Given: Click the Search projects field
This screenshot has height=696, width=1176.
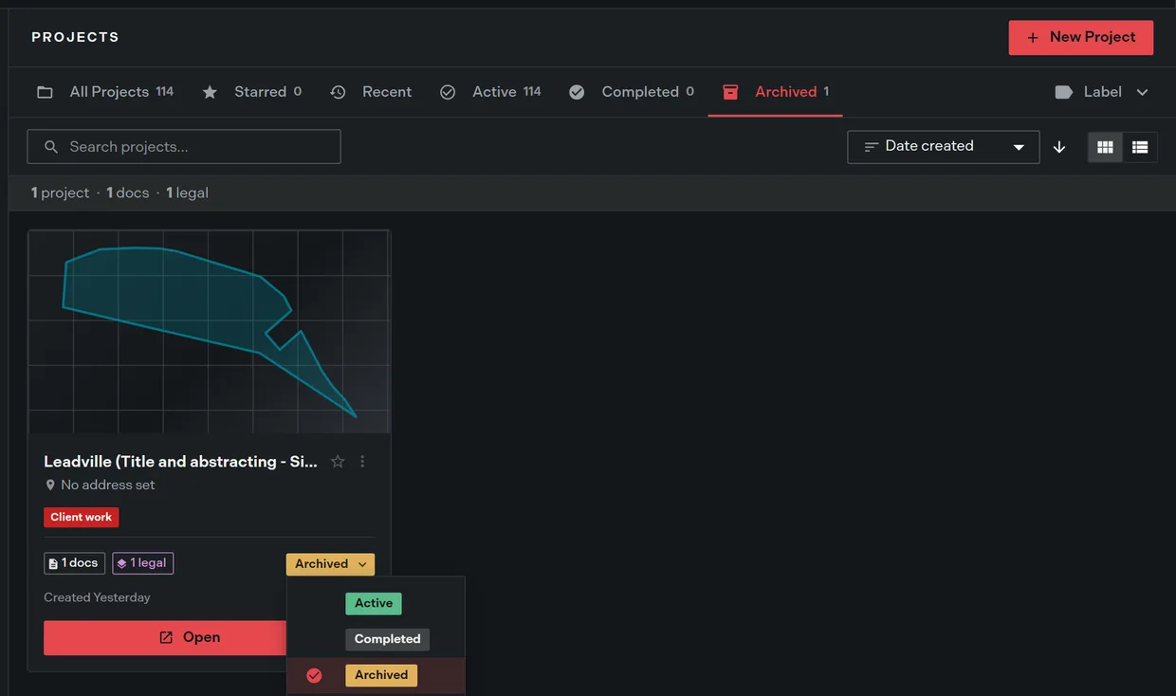Looking at the screenshot, I should 184,147.
